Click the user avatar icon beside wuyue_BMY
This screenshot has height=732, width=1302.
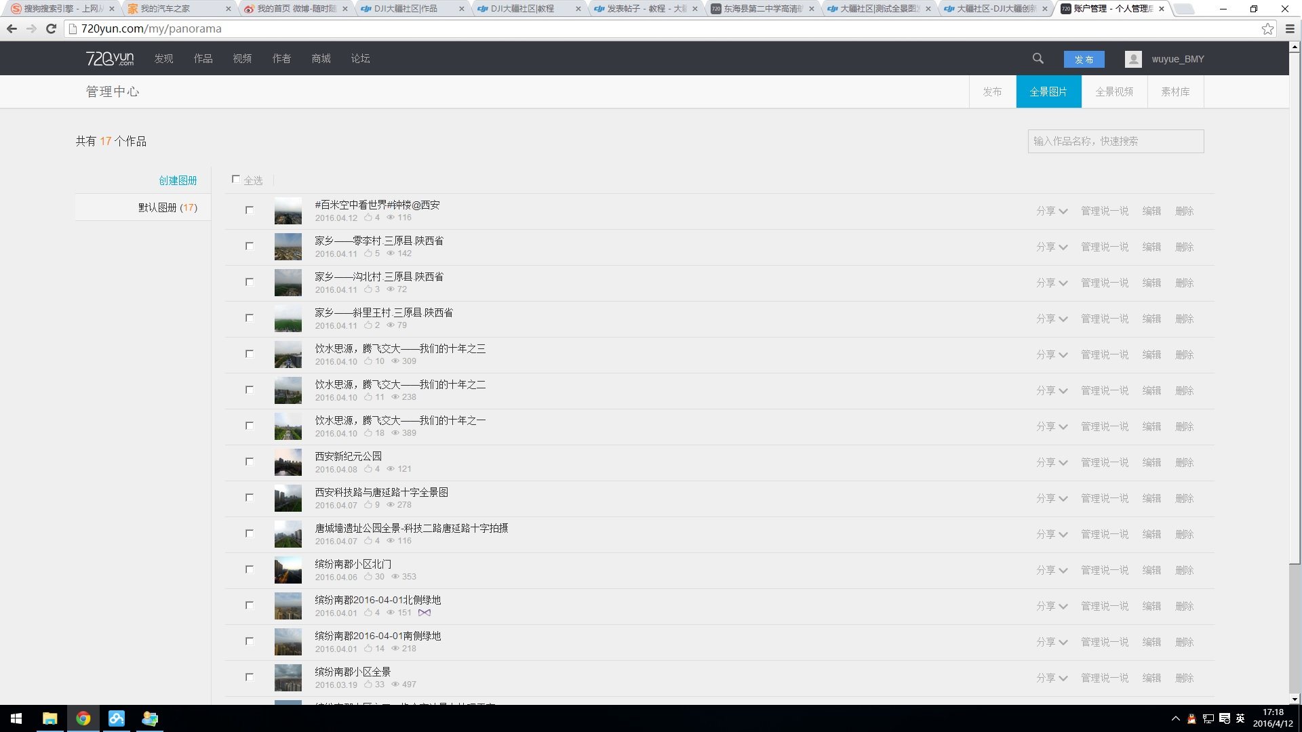pos(1132,59)
